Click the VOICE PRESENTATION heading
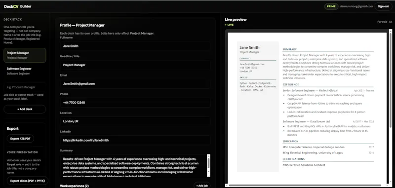Viewport: 395px width, 188px height. click(22, 152)
